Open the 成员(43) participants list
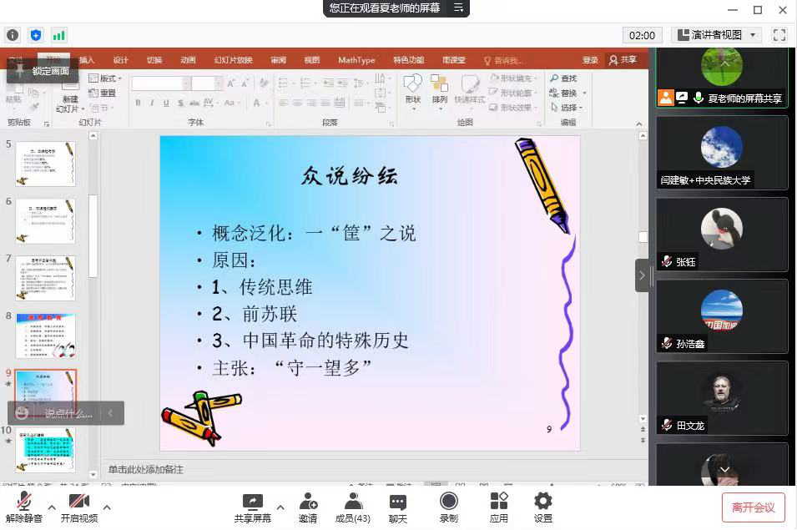The width and height of the screenshot is (797, 530). coord(353,506)
